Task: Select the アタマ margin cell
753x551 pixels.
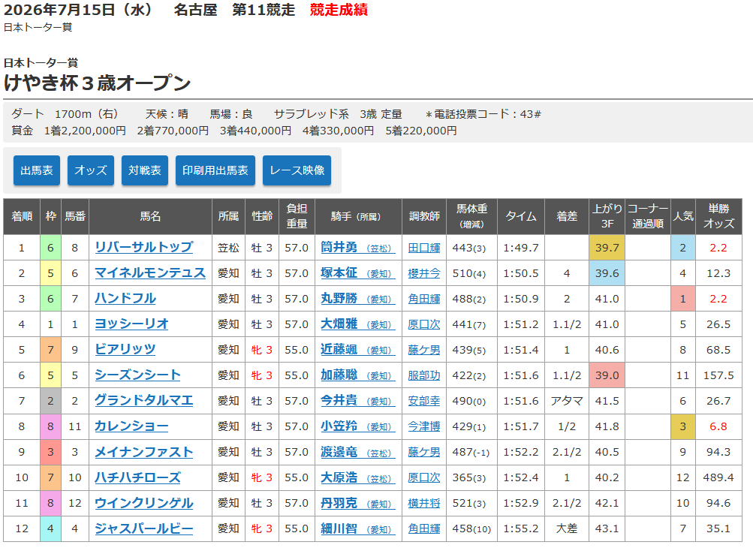Action: 567,401
